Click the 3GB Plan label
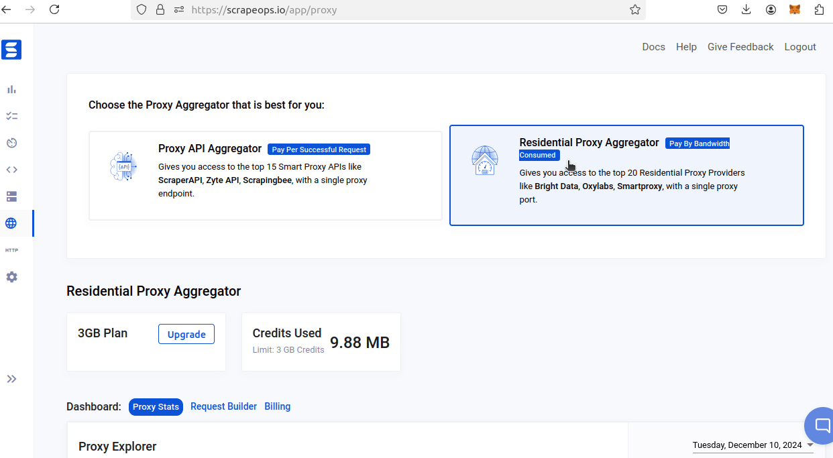 click(103, 333)
